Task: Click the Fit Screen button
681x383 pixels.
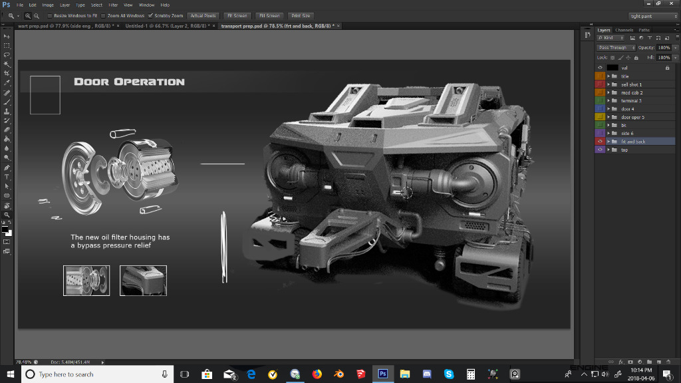Action: pyautogui.click(x=237, y=16)
